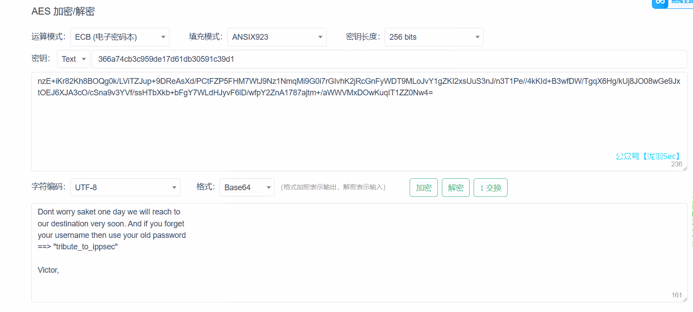The height and width of the screenshot is (312, 693).
Task: Click dropdown arrow of ECB mode selector
Action: coord(163,37)
